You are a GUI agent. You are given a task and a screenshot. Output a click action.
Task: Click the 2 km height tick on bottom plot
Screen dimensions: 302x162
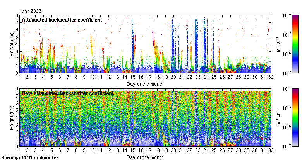17,132
